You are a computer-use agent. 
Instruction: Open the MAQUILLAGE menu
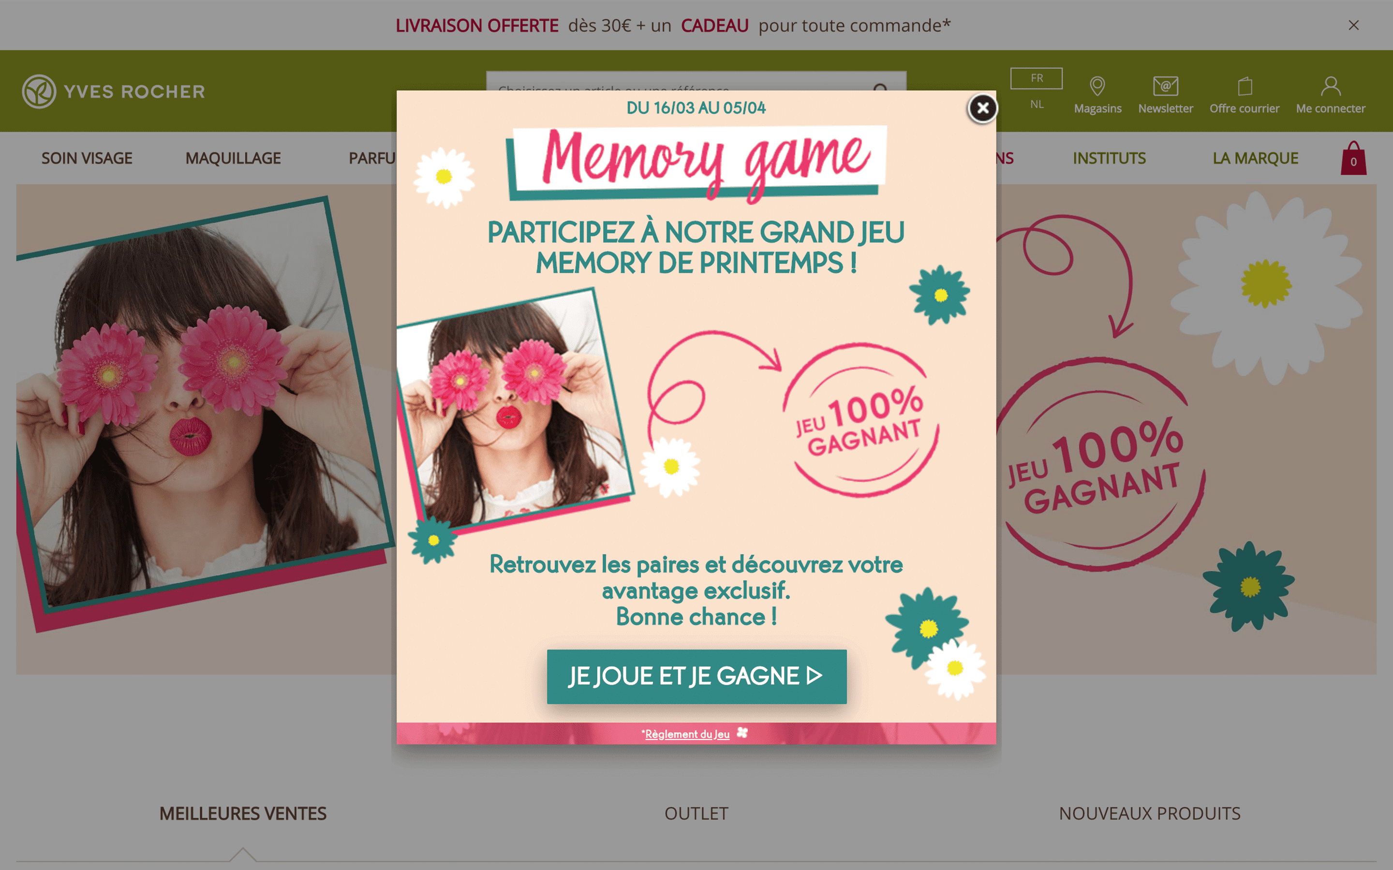tap(233, 158)
